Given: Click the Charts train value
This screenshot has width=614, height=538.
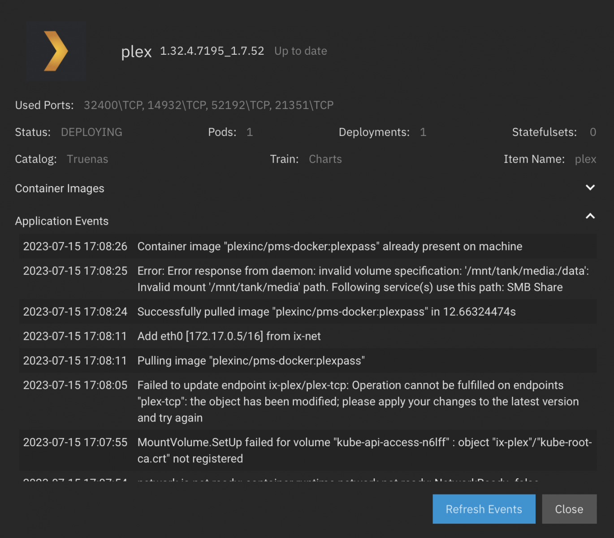Looking at the screenshot, I should point(325,159).
